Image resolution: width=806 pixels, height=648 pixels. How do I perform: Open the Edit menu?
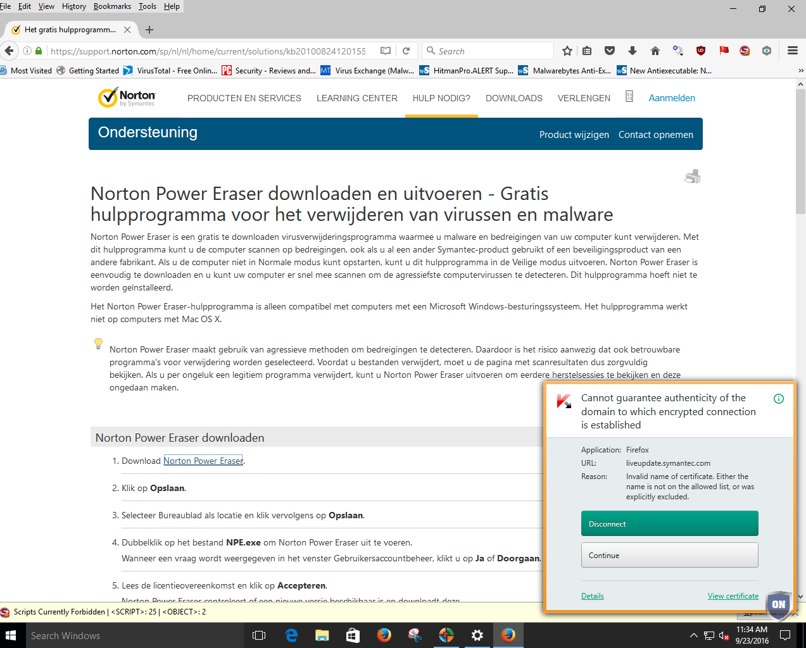25,6
